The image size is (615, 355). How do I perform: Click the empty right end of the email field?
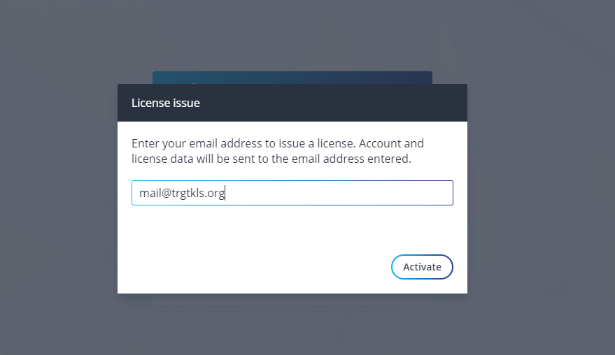pos(392,193)
